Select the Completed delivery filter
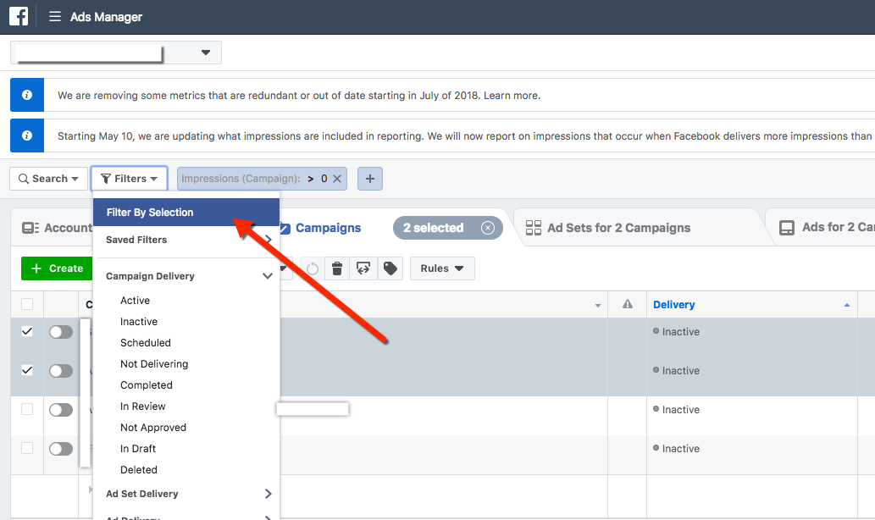Image resolution: width=875 pixels, height=520 pixels. click(x=147, y=385)
